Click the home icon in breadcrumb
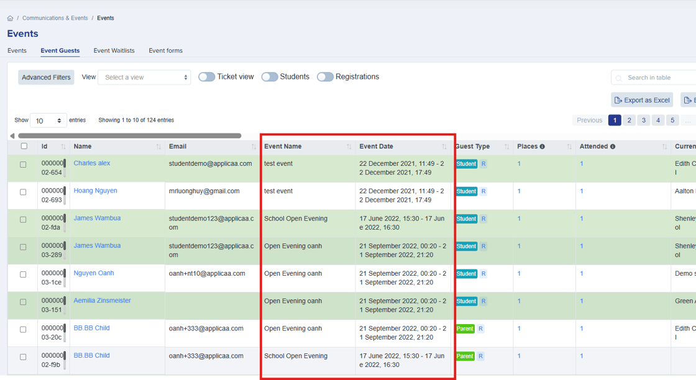696x380 pixels. coord(10,19)
